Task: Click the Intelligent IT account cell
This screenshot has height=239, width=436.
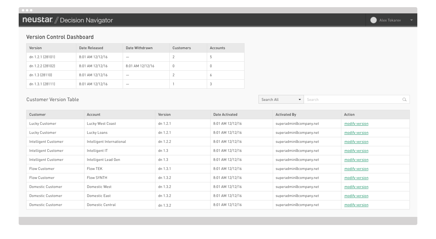Action: pos(120,151)
